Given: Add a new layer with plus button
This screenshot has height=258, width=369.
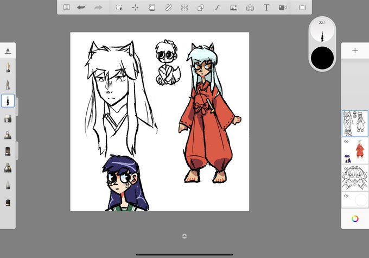Looking at the screenshot, I should point(355,51).
